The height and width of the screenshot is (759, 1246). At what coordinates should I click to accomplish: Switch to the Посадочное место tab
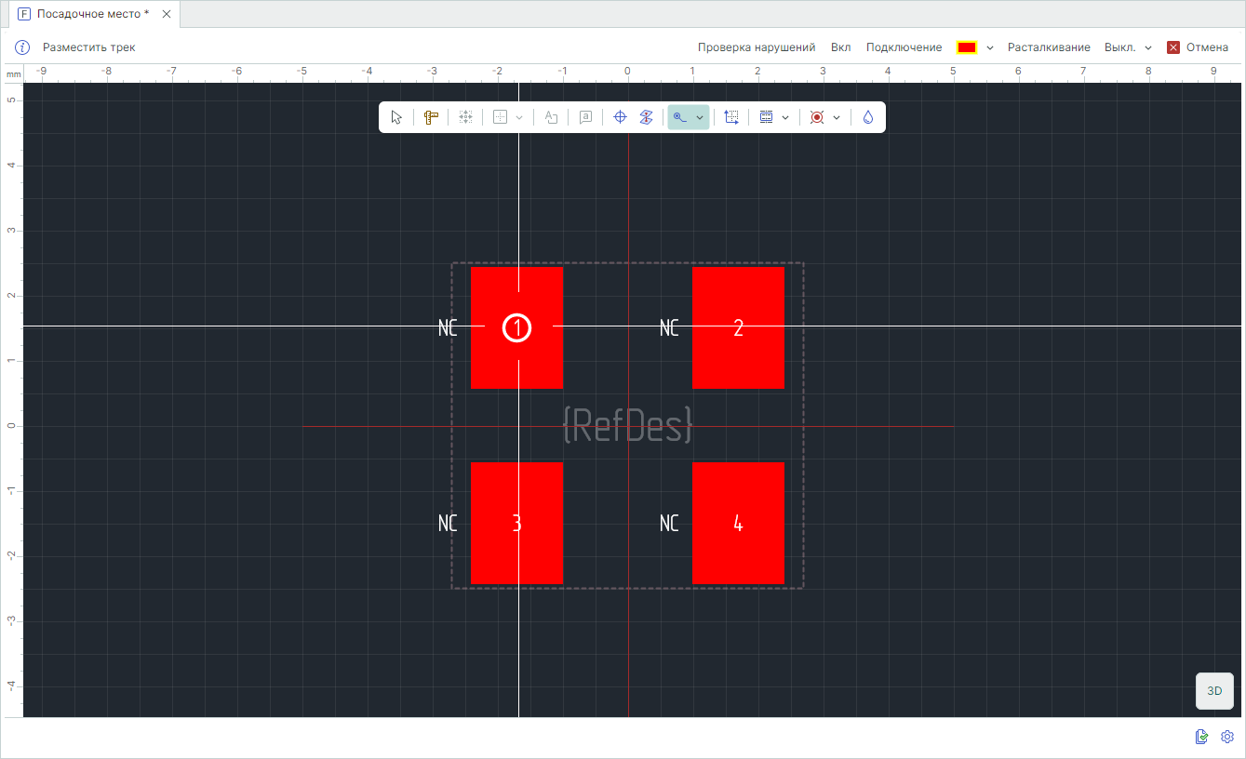(x=91, y=14)
